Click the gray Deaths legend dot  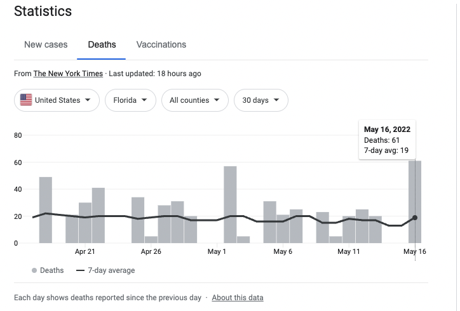[34, 270]
